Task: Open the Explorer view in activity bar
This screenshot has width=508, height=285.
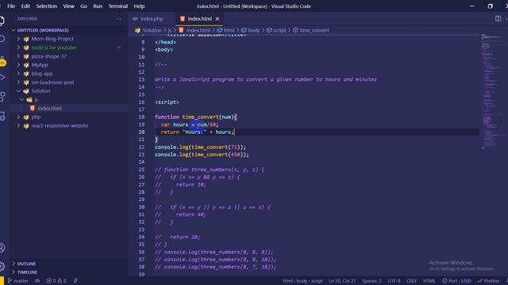Action: tap(2, 21)
